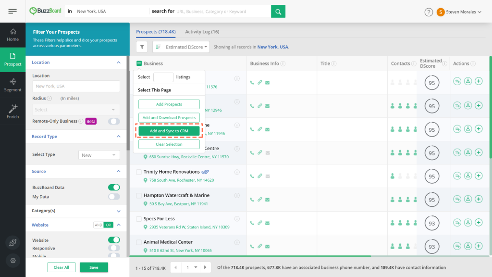
Task: Click the funnel filter icon
Action: (142, 47)
